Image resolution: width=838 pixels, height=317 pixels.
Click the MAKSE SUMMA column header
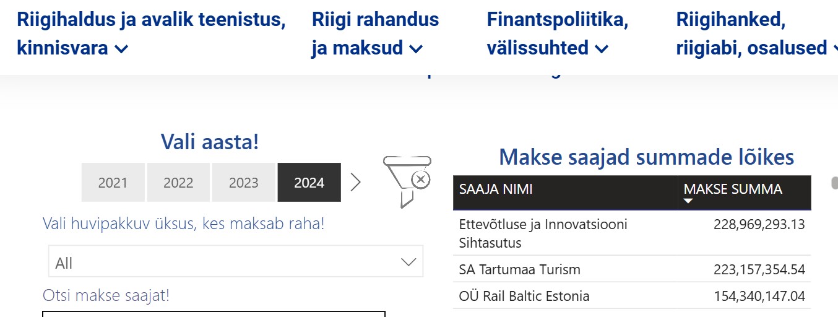[x=745, y=193]
